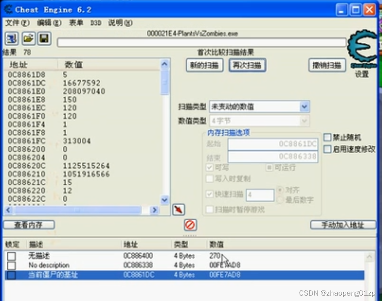Image resolution: width=382 pixels, height=301 pixels.
Task: Select result row 0C88621C
Action: coord(82,182)
